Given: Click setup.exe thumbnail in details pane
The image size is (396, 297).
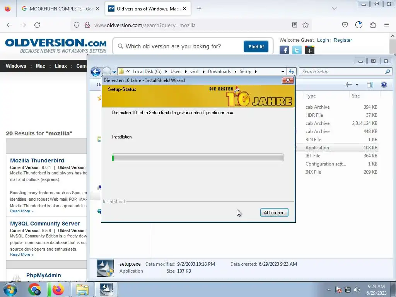Looking at the screenshot, I should click(105, 268).
